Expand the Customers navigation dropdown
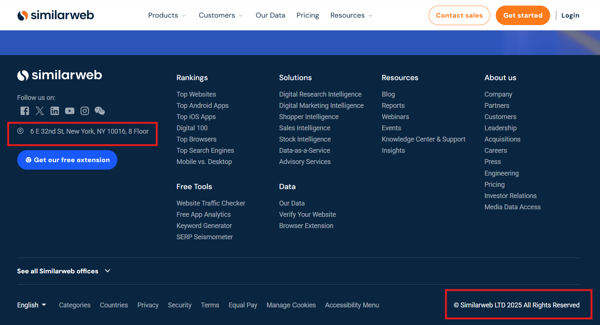The image size is (600, 325). (x=220, y=15)
